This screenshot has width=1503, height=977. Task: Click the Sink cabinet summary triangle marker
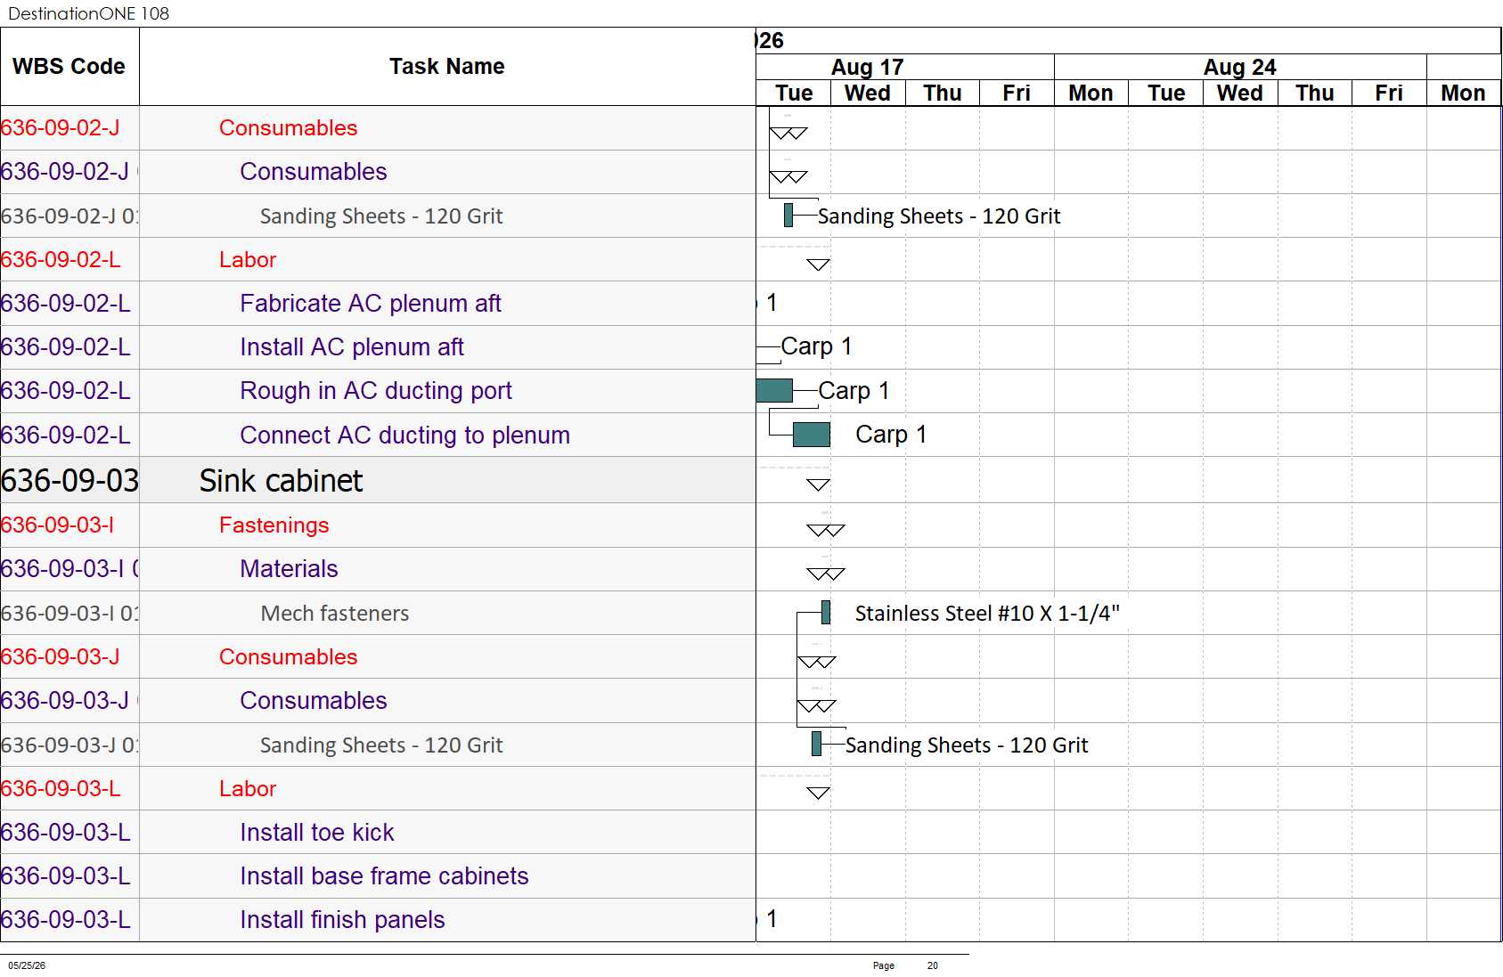tap(818, 484)
